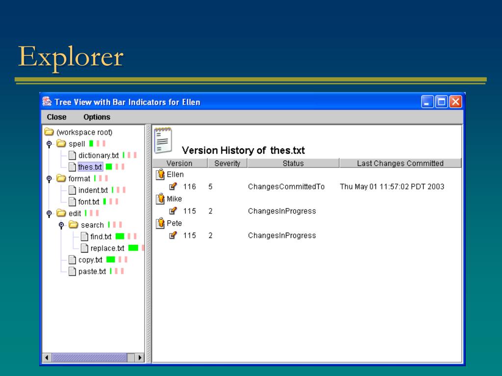Click the copy.txt file icon
The image size is (502, 376).
pos(73,260)
